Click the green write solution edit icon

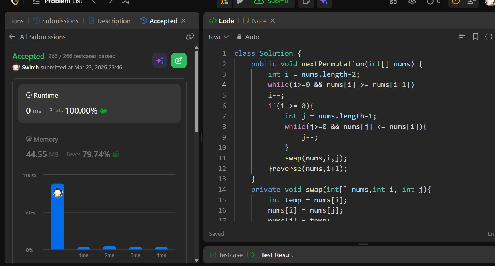coord(179,61)
